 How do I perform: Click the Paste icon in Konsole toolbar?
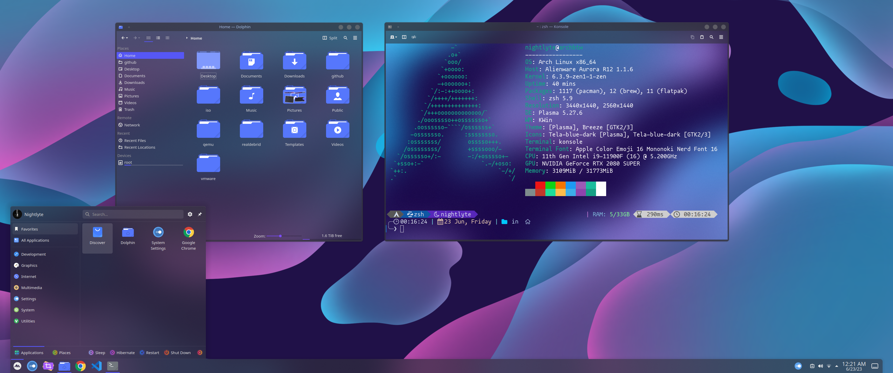coord(702,37)
